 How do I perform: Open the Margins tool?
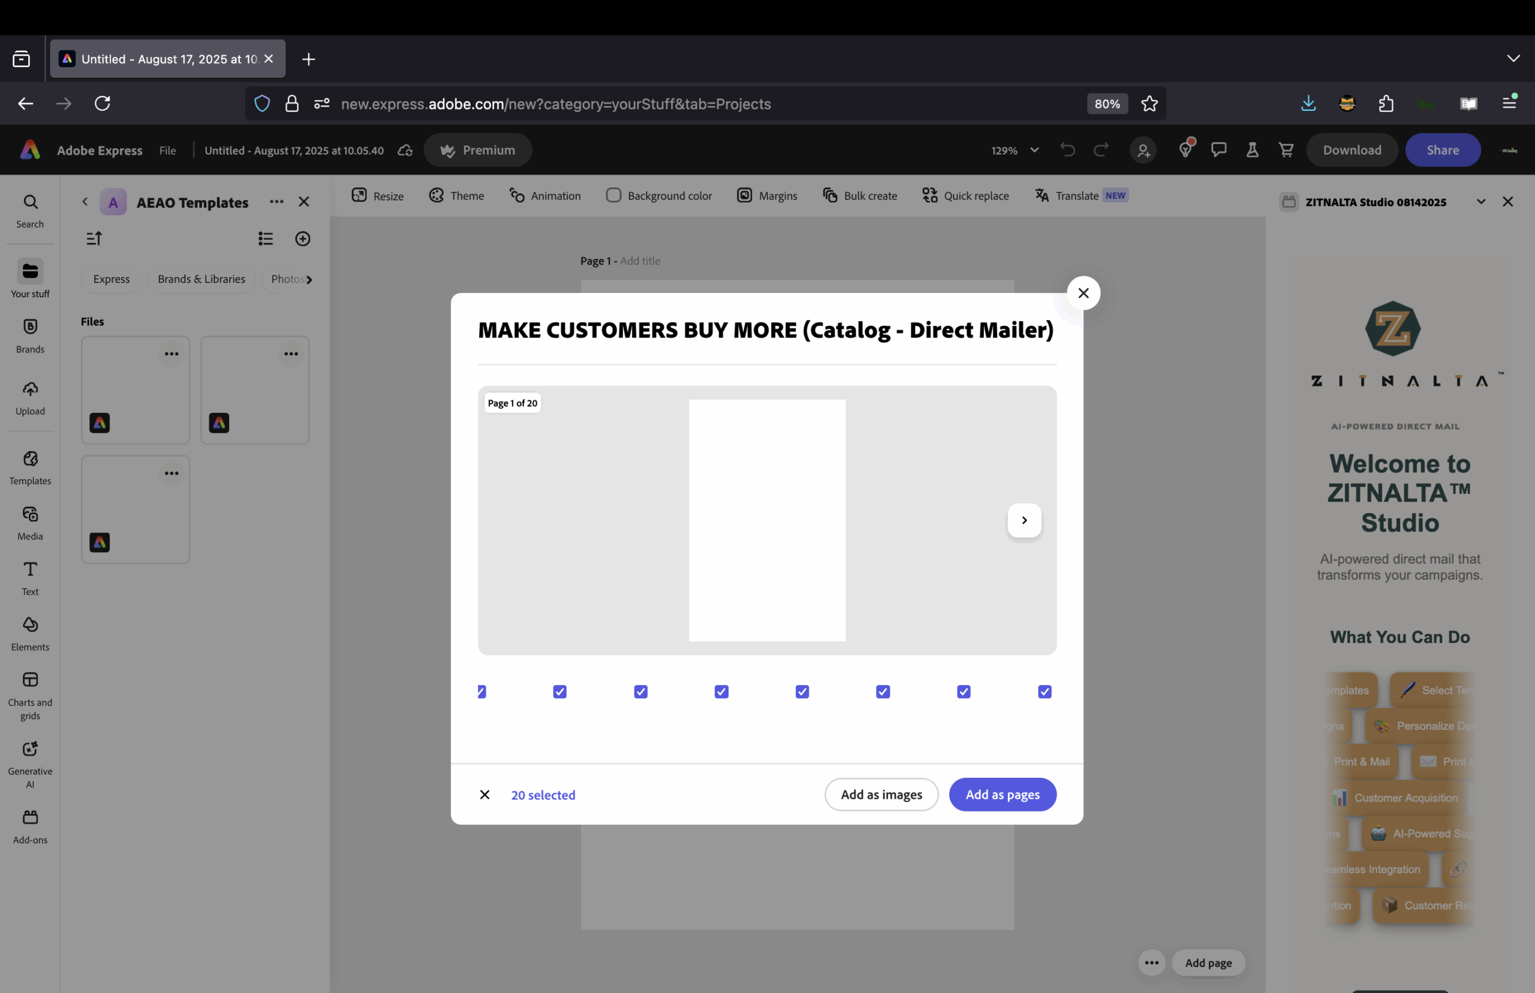pos(767,195)
